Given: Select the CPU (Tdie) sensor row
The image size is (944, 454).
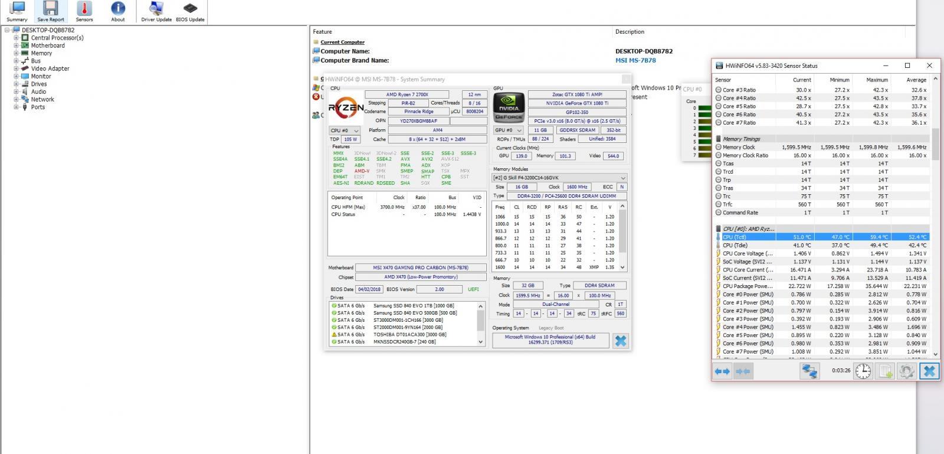Looking at the screenshot, I should [822, 245].
